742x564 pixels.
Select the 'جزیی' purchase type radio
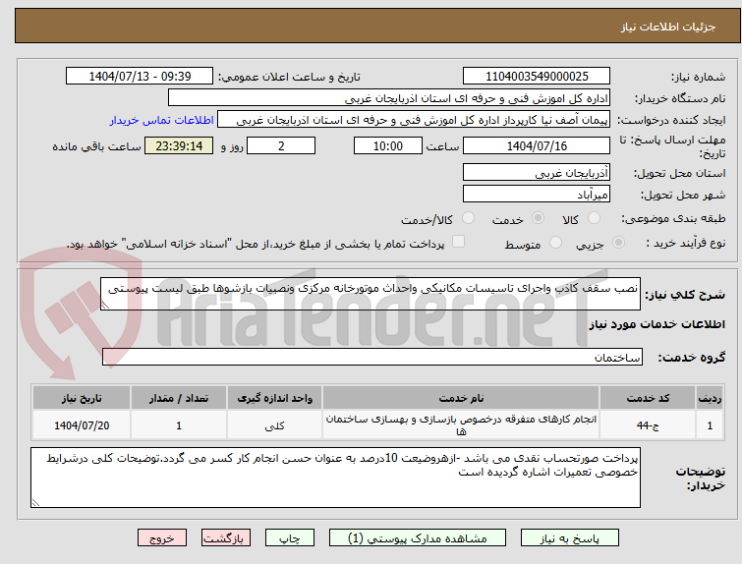click(618, 243)
